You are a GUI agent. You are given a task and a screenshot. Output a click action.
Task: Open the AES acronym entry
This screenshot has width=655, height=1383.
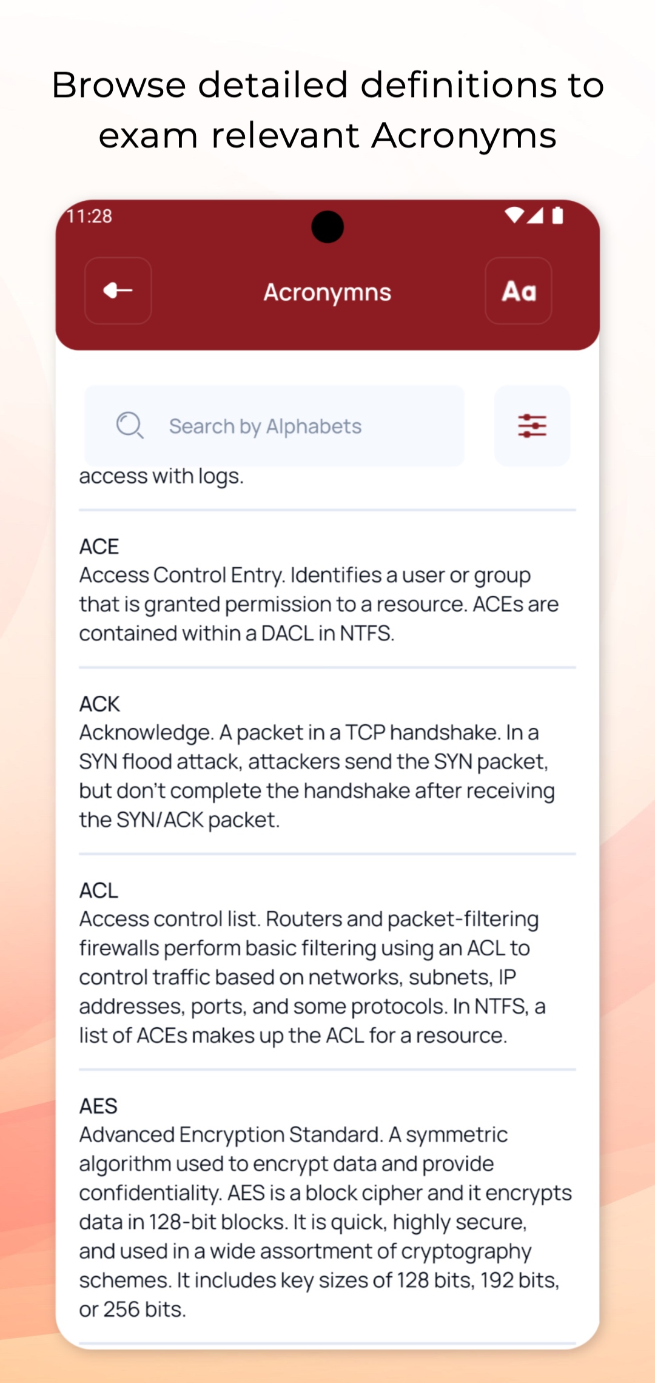(98, 1106)
